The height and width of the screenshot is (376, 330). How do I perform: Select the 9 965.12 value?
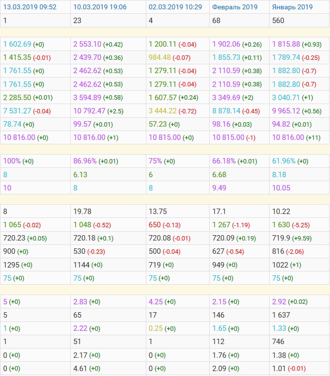pyautogui.click(x=286, y=110)
